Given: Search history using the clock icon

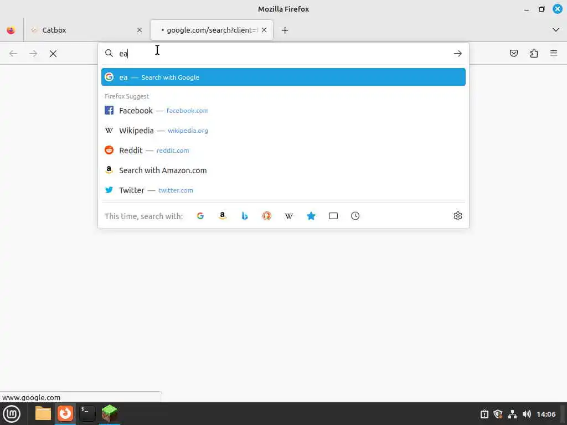Looking at the screenshot, I should (x=355, y=216).
